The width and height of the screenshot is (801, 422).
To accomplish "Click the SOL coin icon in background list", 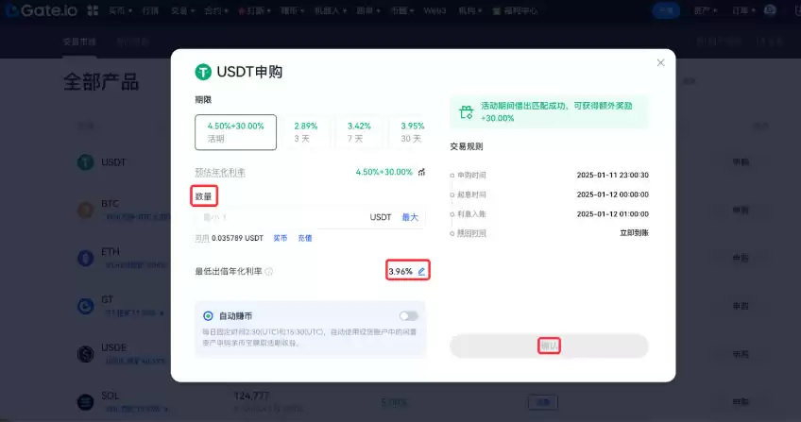I will tap(85, 401).
